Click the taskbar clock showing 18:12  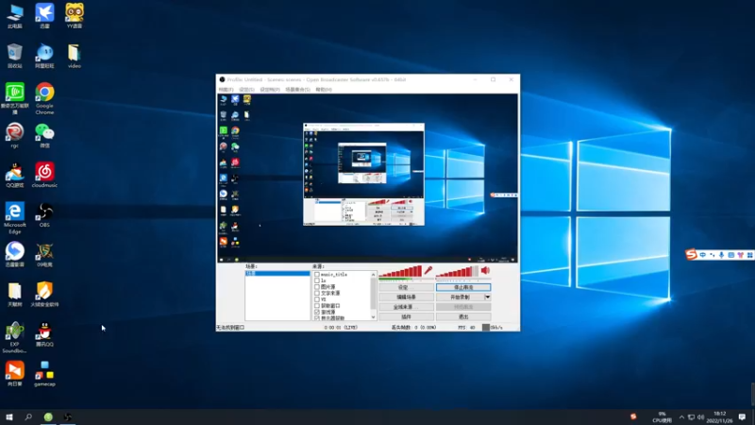[x=719, y=416]
